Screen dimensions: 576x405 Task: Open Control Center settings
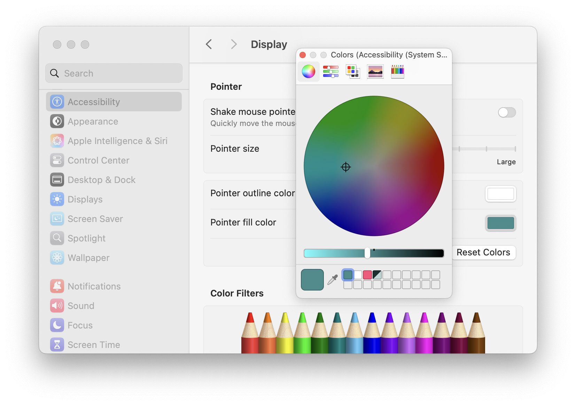click(x=114, y=160)
